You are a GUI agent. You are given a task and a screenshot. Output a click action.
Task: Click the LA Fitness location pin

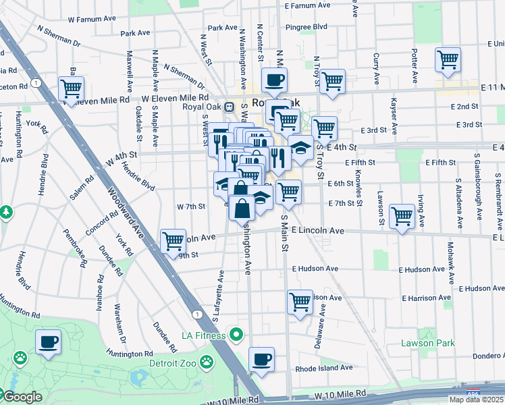click(236, 334)
